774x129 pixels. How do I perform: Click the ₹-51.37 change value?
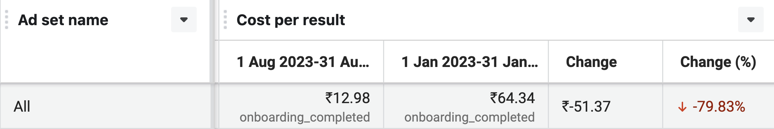tap(586, 106)
